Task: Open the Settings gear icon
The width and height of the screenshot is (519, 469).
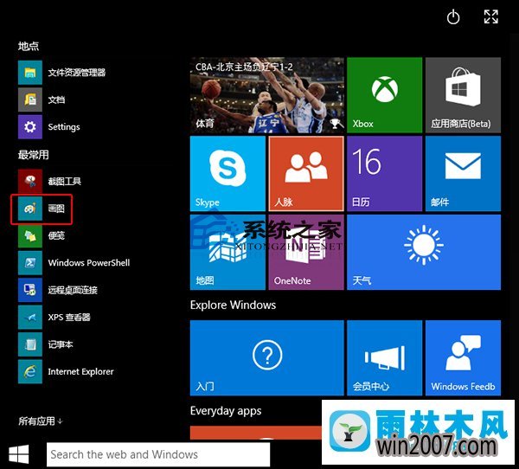Action: [30, 127]
